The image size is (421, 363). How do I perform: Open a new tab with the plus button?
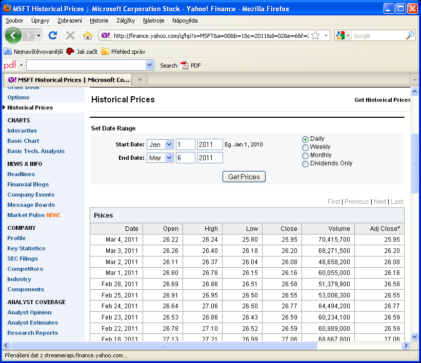tap(140, 80)
